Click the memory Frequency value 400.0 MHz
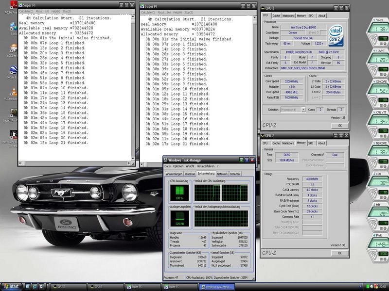Screen dimensions: 389x291 click(x=312, y=179)
